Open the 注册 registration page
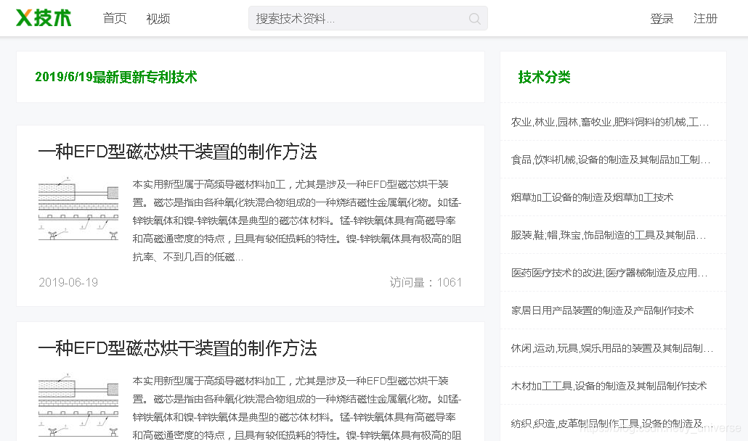The width and height of the screenshot is (748, 441). tap(705, 18)
